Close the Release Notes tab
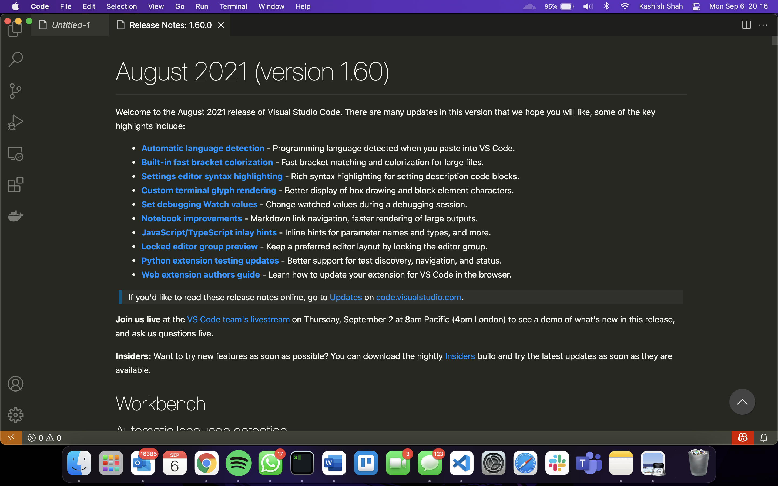 221,25
